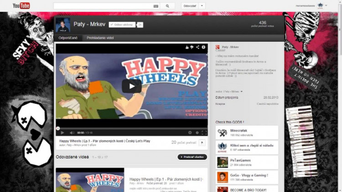Select the Odporúčané tab

[x=68, y=38]
